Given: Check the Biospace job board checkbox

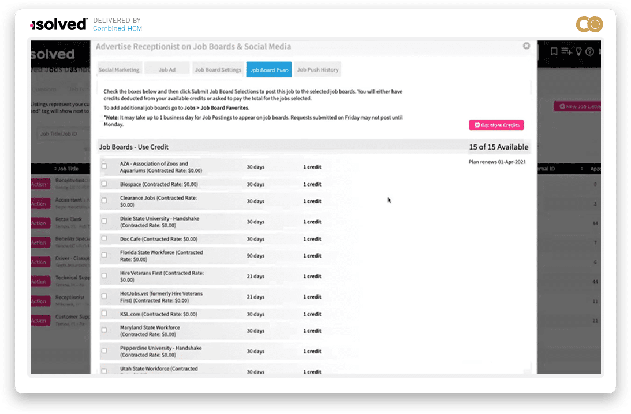Looking at the screenshot, I should (x=104, y=184).
